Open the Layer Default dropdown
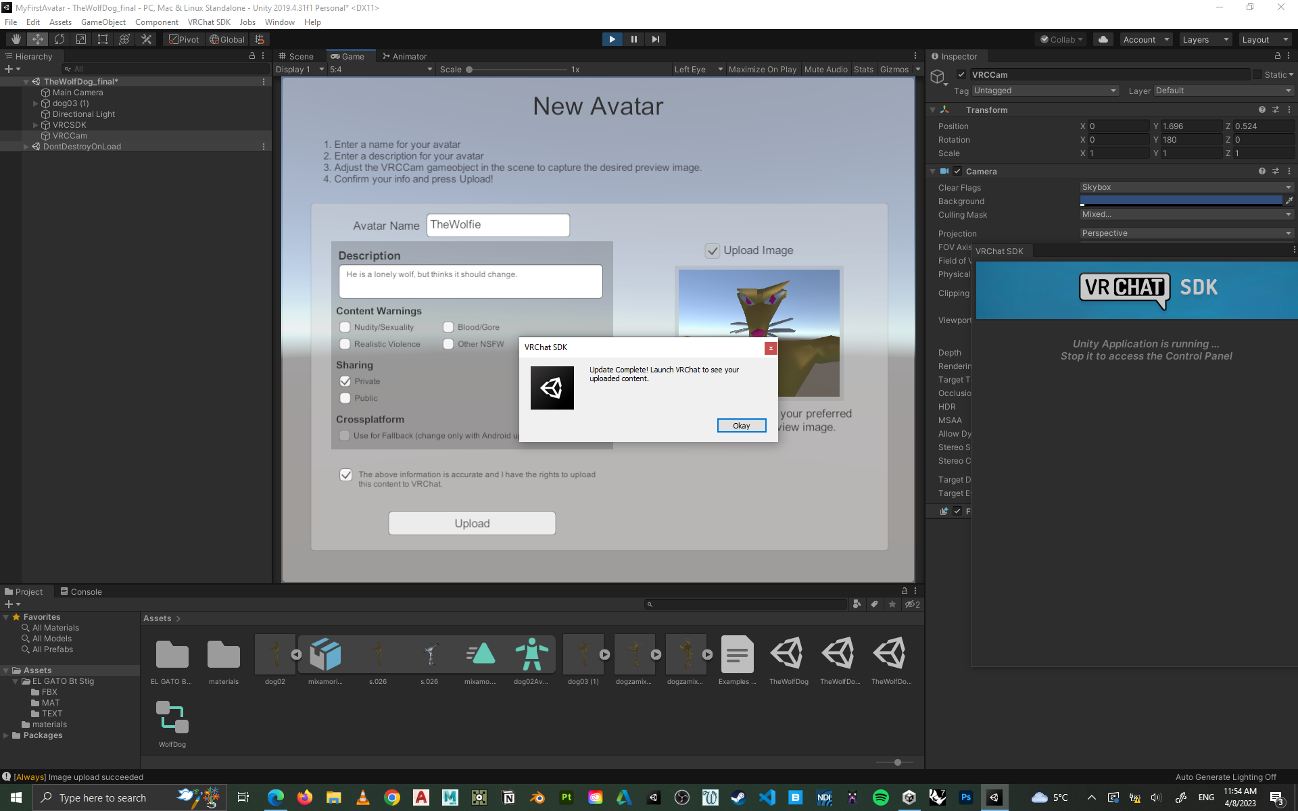This screenshot has width=1298, height=811. click(1224, 91)
